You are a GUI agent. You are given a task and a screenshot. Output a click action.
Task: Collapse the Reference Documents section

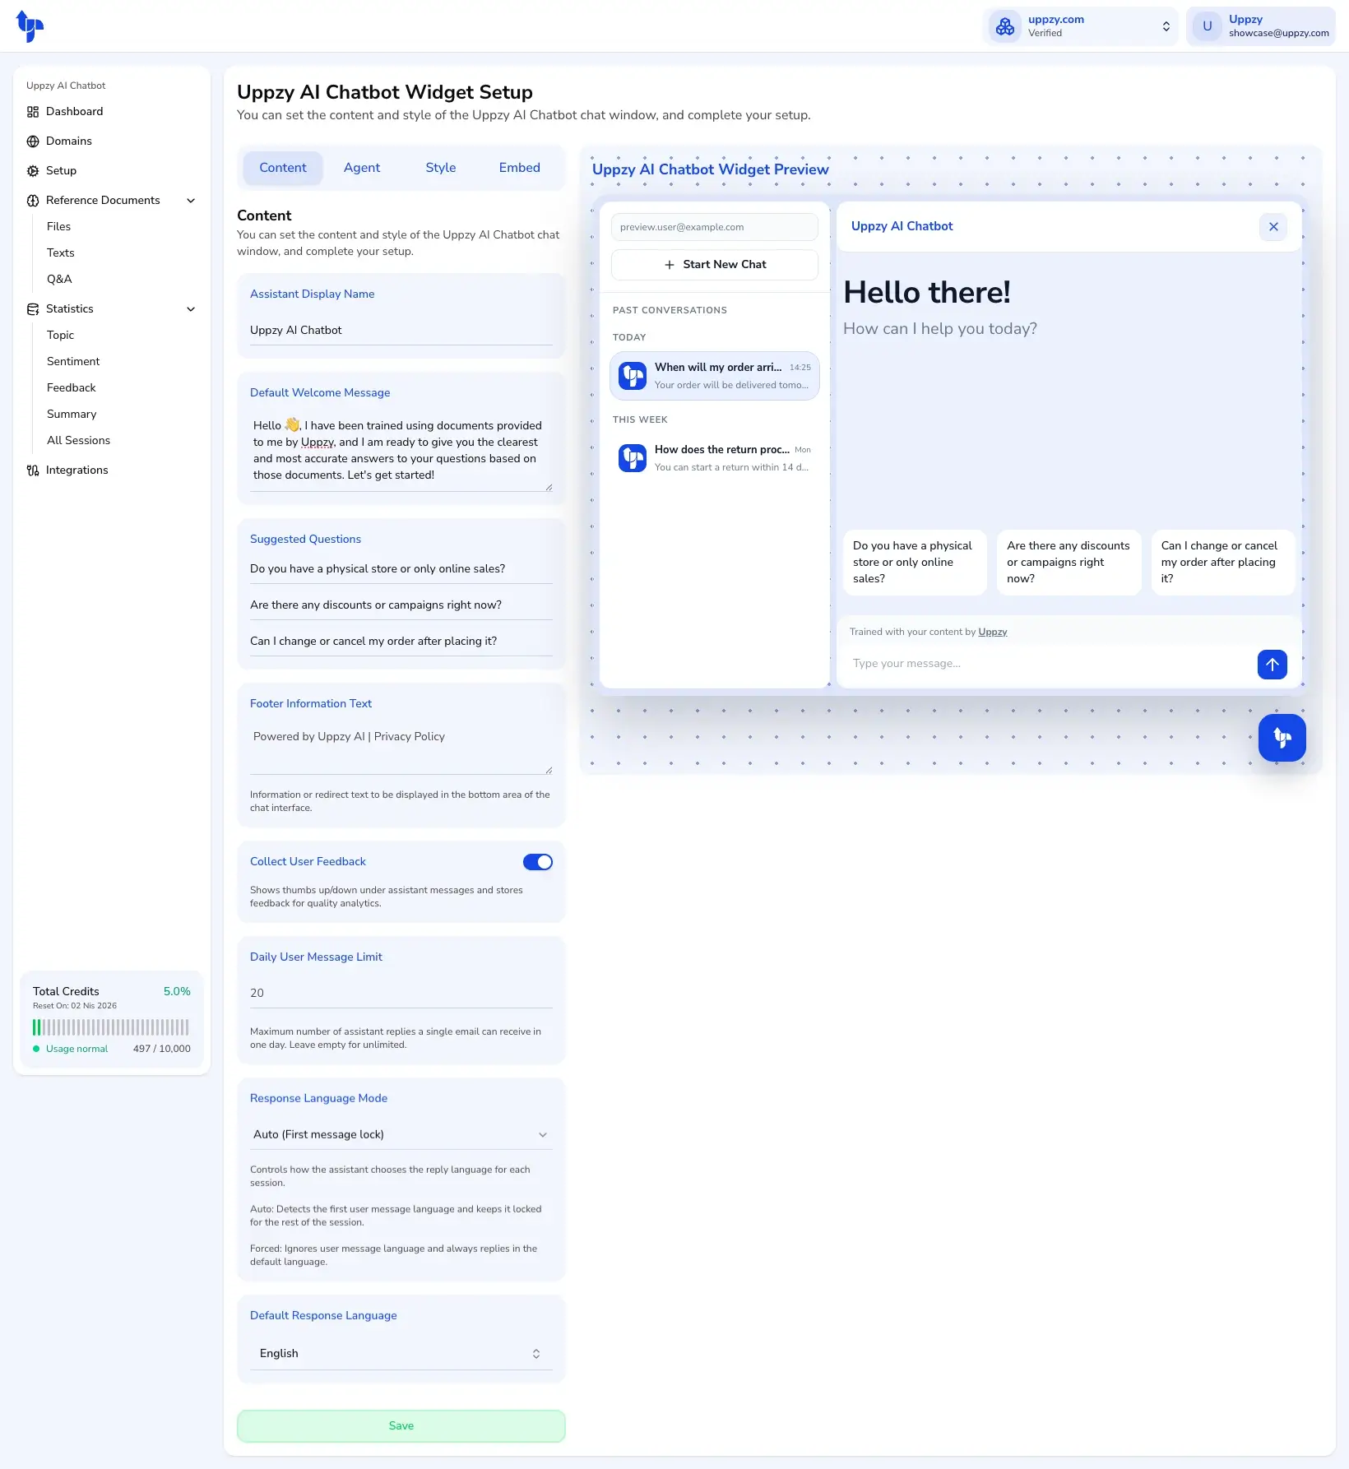(x=191, y=201)
